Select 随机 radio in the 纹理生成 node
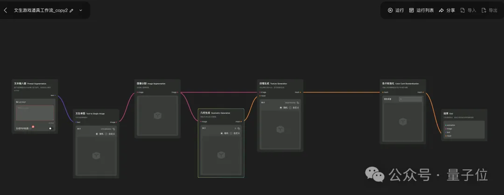The height and width of the screenshot is (195, 504). pyautogui.click(x=281, y=108)
